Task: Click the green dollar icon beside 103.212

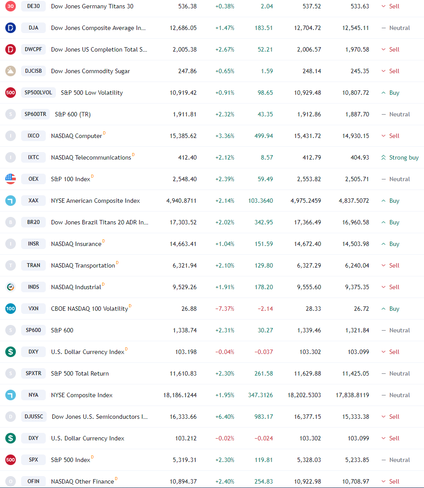Action: tap(11, 438)
